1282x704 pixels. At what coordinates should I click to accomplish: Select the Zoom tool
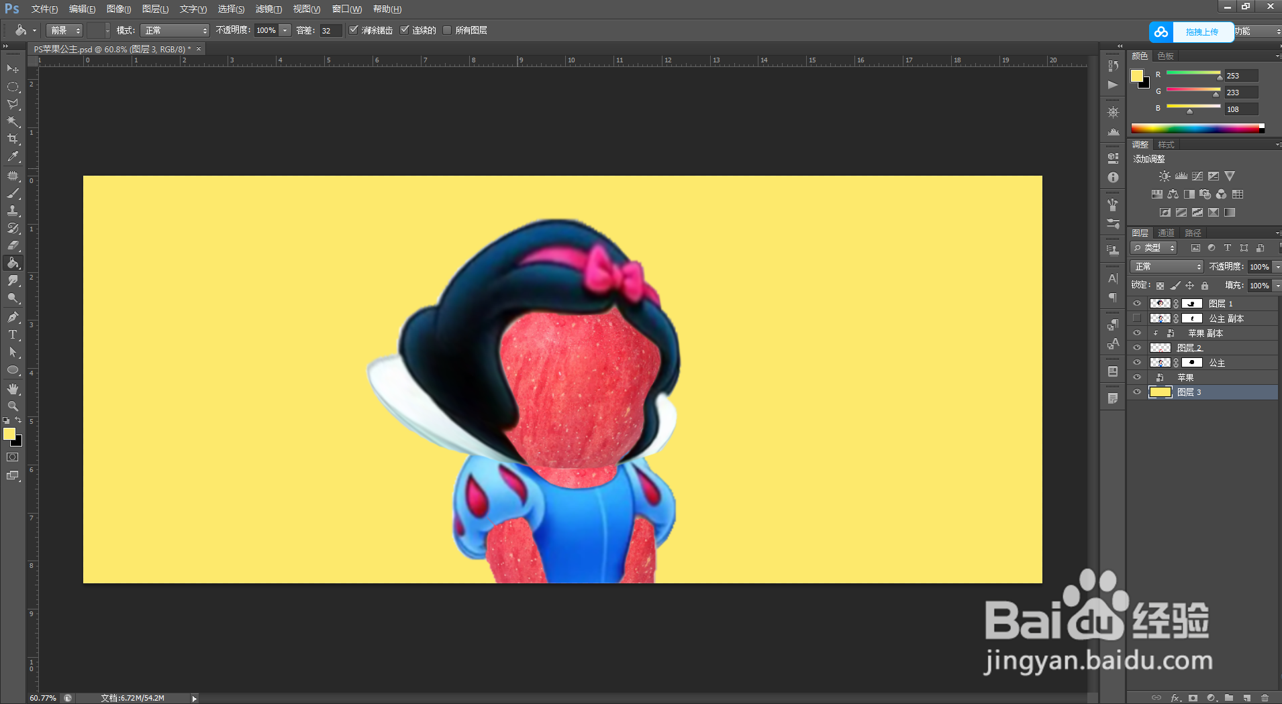[x=13, y=406]
